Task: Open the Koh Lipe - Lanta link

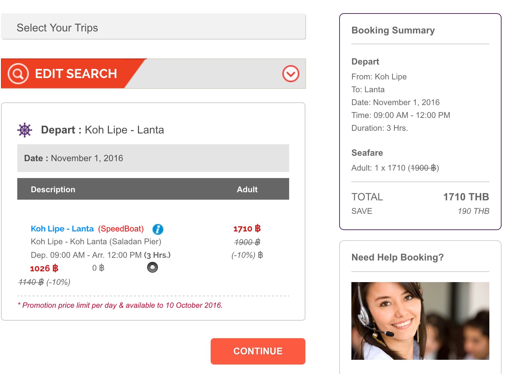Action: [62, 229]
